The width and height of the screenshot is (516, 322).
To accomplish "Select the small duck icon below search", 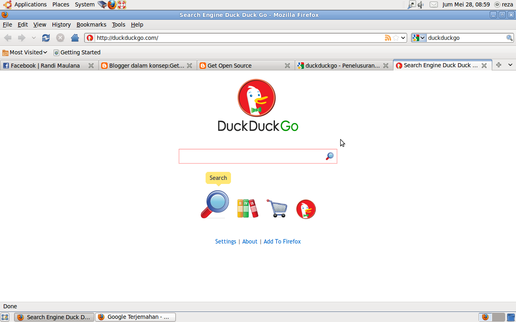I will [306, 209].
